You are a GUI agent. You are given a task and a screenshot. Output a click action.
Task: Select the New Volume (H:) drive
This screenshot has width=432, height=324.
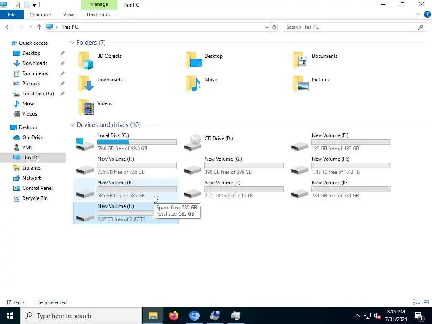coord(340,165)
